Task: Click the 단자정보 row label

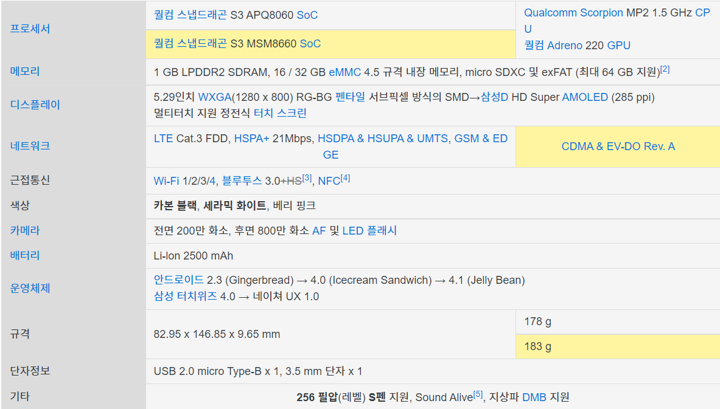Action: pyautogui.click(x=30, y=371)
